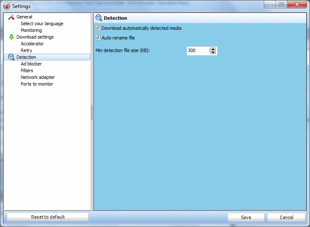
Task: Select the Retry settings item
Action: tap(26, 50)
